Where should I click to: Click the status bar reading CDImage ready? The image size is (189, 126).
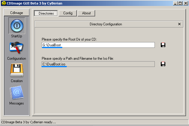[x=94, y=122]
